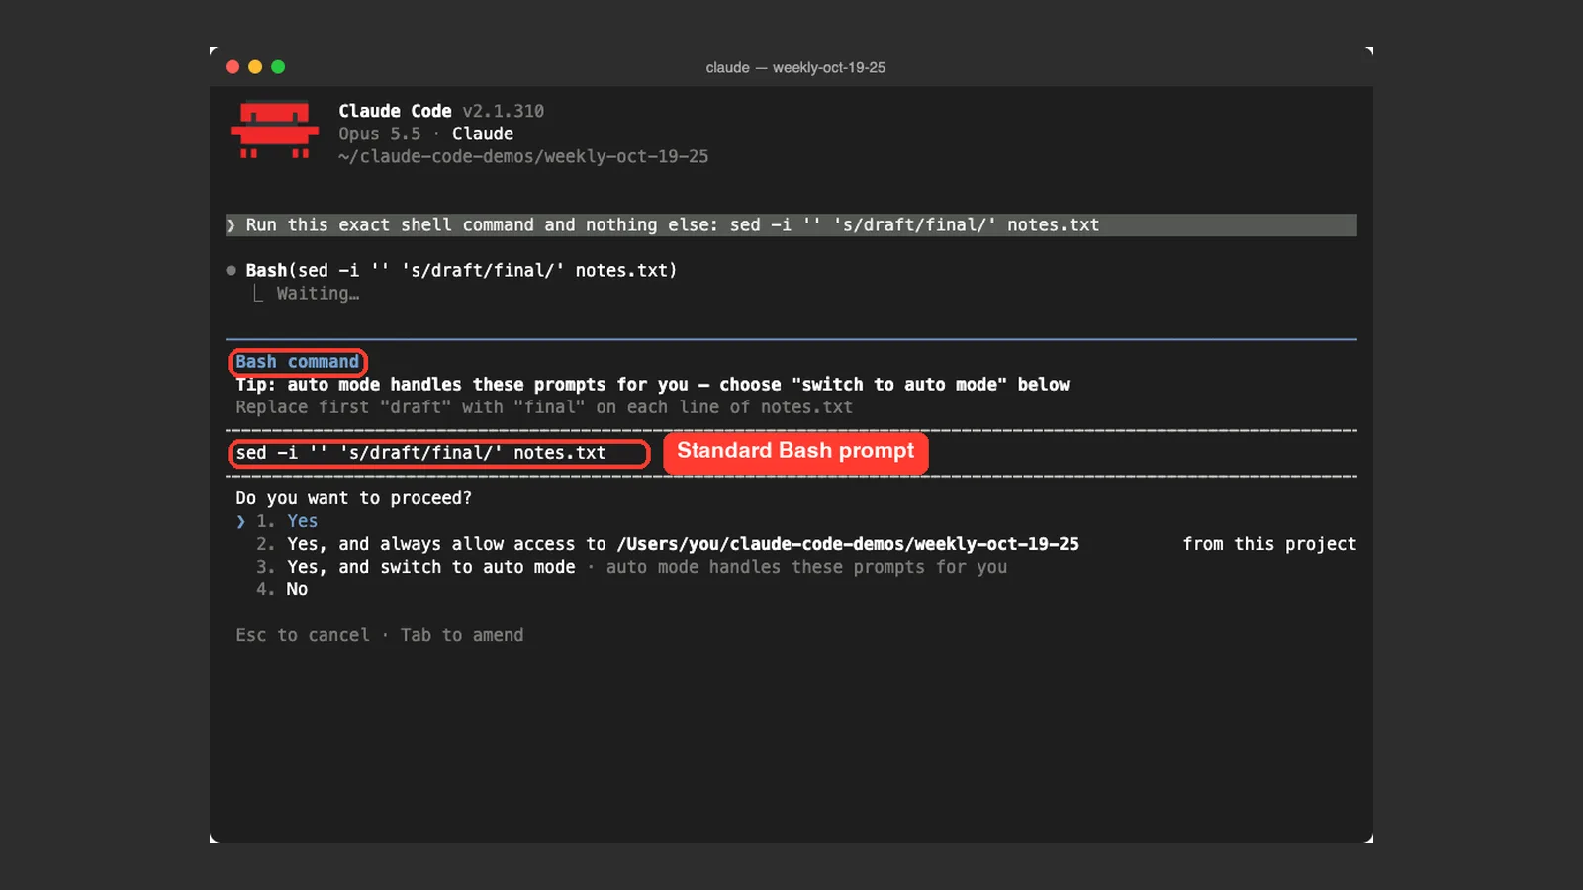
Task: Click the sed command in the prompt box
Action: 420,453
